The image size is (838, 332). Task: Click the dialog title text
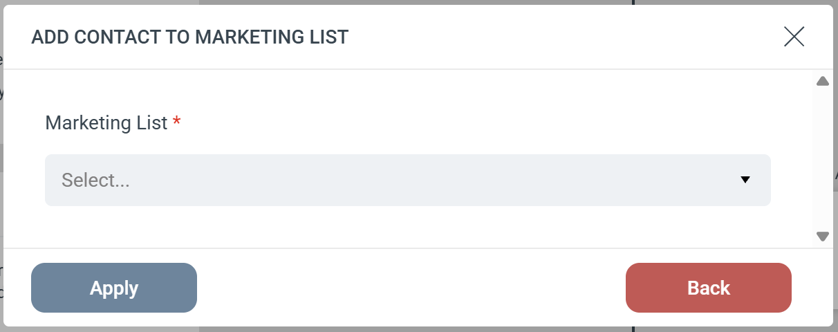(x=189, y=37)
